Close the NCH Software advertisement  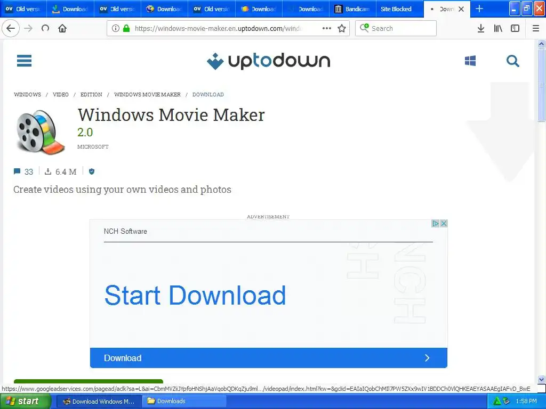(444, 223)
